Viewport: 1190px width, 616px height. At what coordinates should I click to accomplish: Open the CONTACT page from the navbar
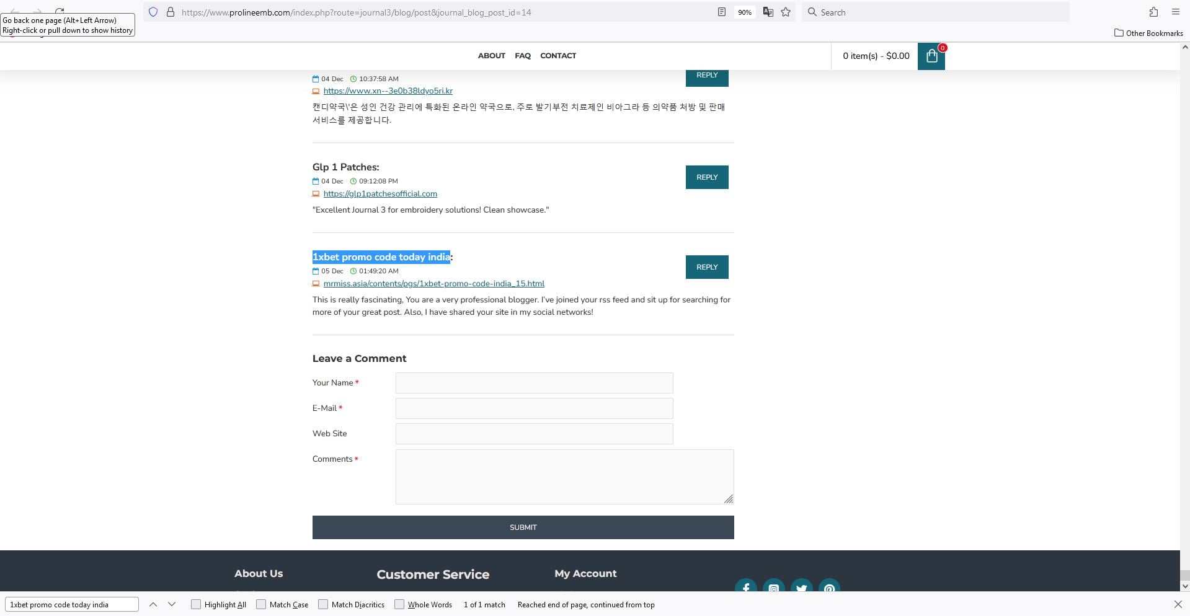pyautogui.click(x=557, y=56)
